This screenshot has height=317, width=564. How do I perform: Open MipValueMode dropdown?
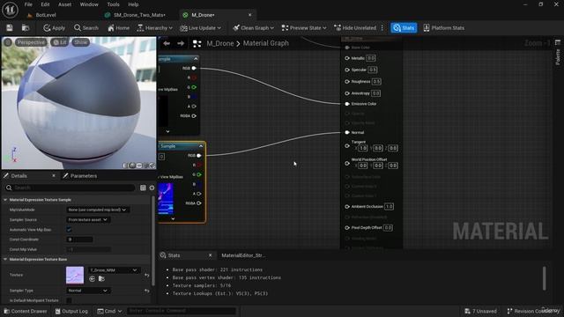click(98, 210)
